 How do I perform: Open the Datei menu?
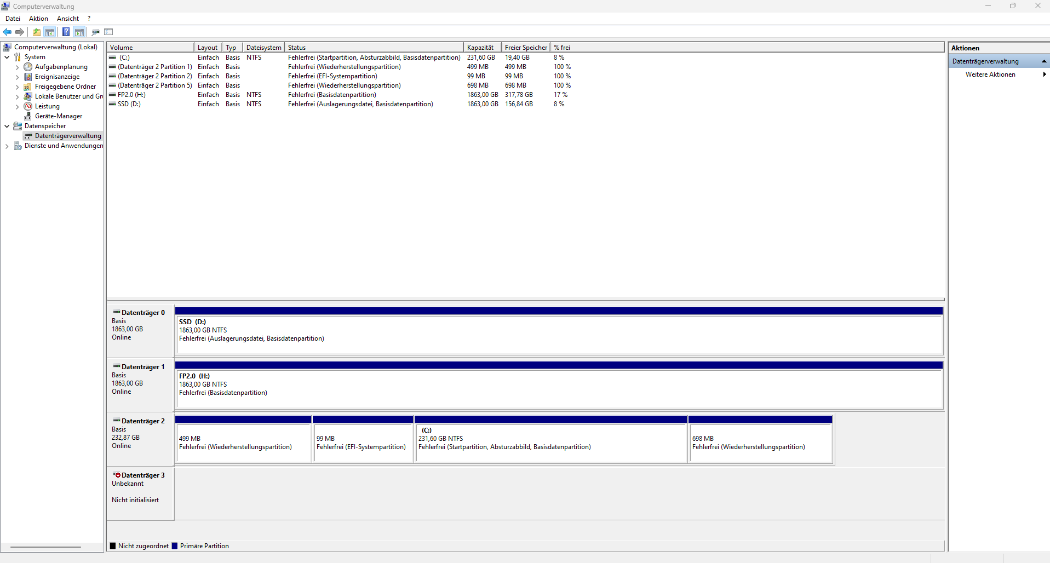pos(13,19)
